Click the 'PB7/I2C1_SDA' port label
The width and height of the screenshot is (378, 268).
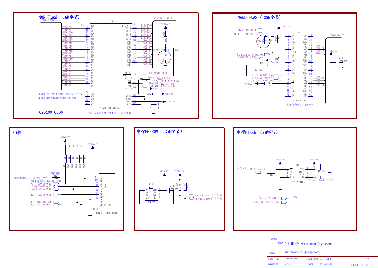click(202, 199)
